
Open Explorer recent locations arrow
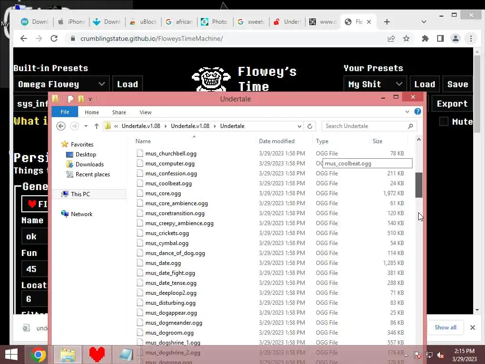tap(86, 126)
